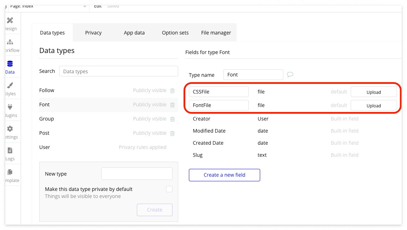
Task: Click the New type name input
Action: point(137,174)
